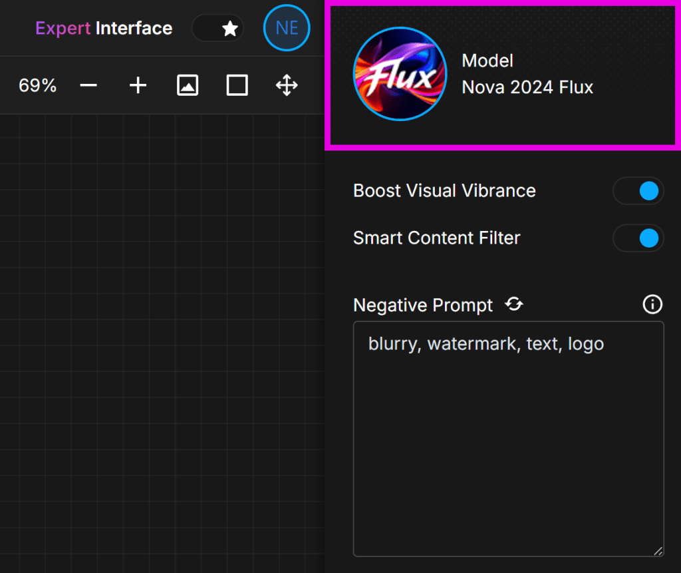Click the Negative Prompt box resize handle
The image size is (681, 573).
658,550
